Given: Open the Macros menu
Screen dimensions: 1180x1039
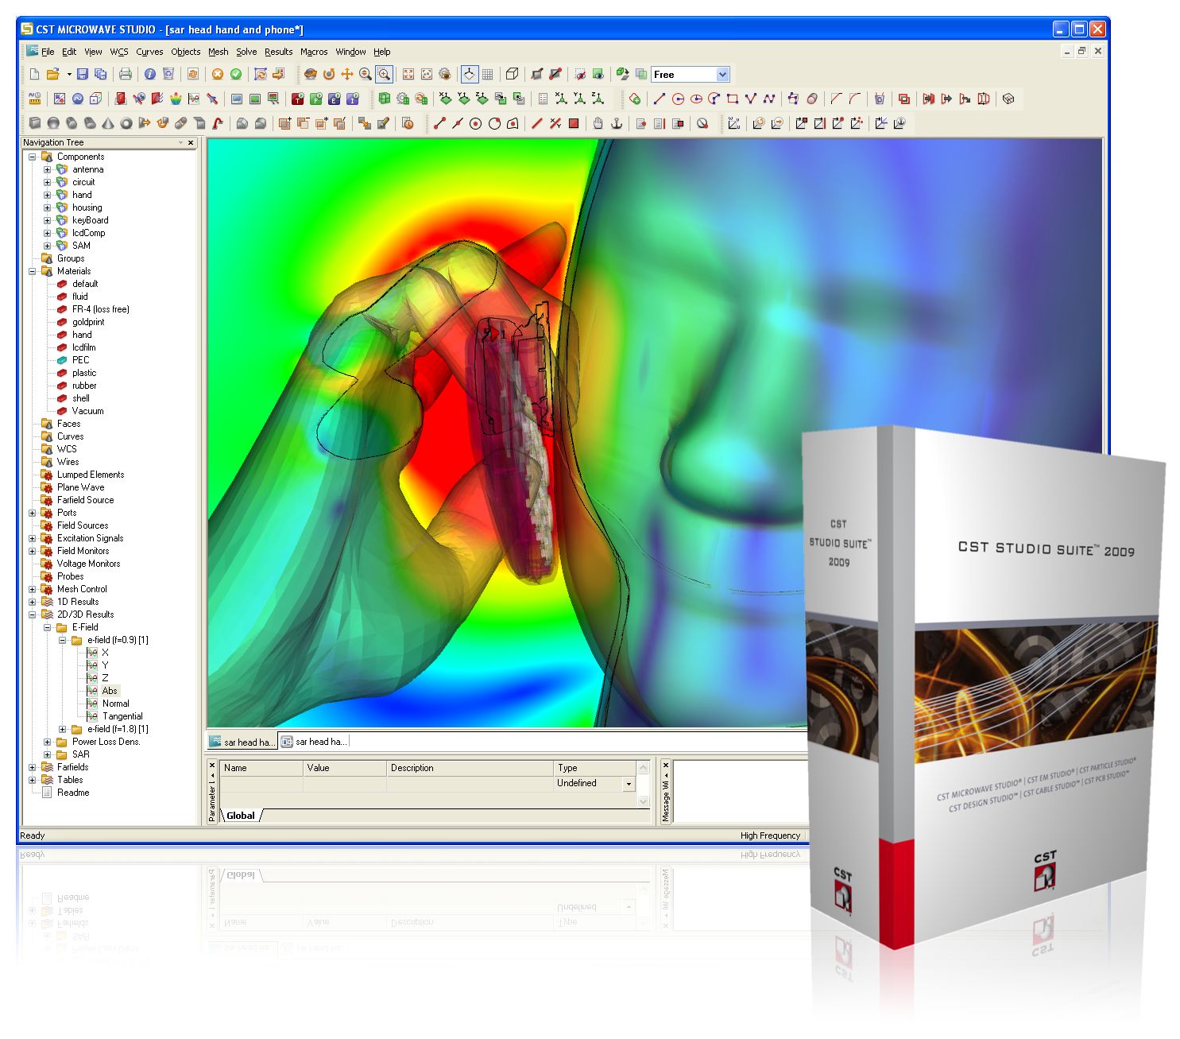Looking at the screenshot, I should click(x=314, y=52).
